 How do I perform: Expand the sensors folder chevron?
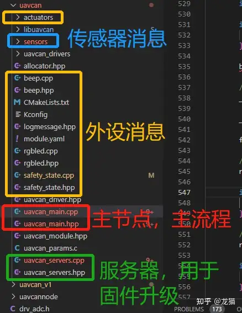[x=18, y=41]
